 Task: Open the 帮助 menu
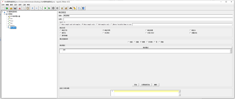29,5
